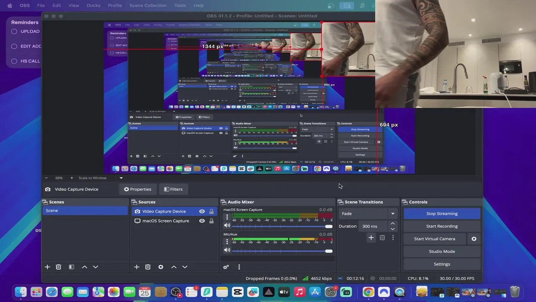The width and height of the screenshot is (536, 302).
Task: Add a new source with plus icon
Action: (137, 267)
